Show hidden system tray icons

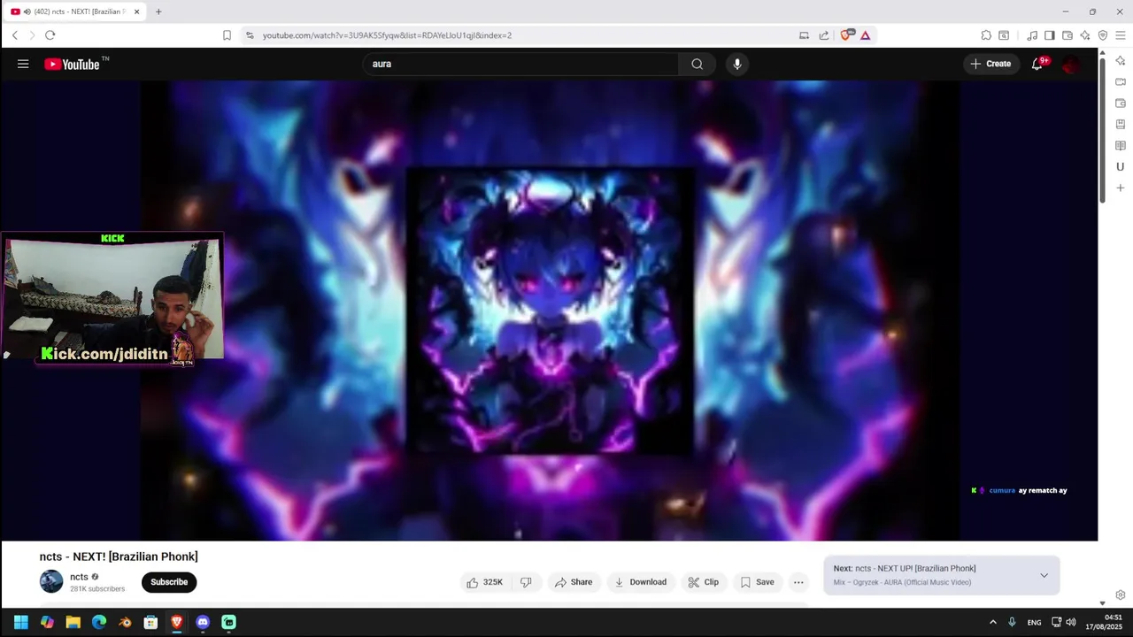click(992, 622)
